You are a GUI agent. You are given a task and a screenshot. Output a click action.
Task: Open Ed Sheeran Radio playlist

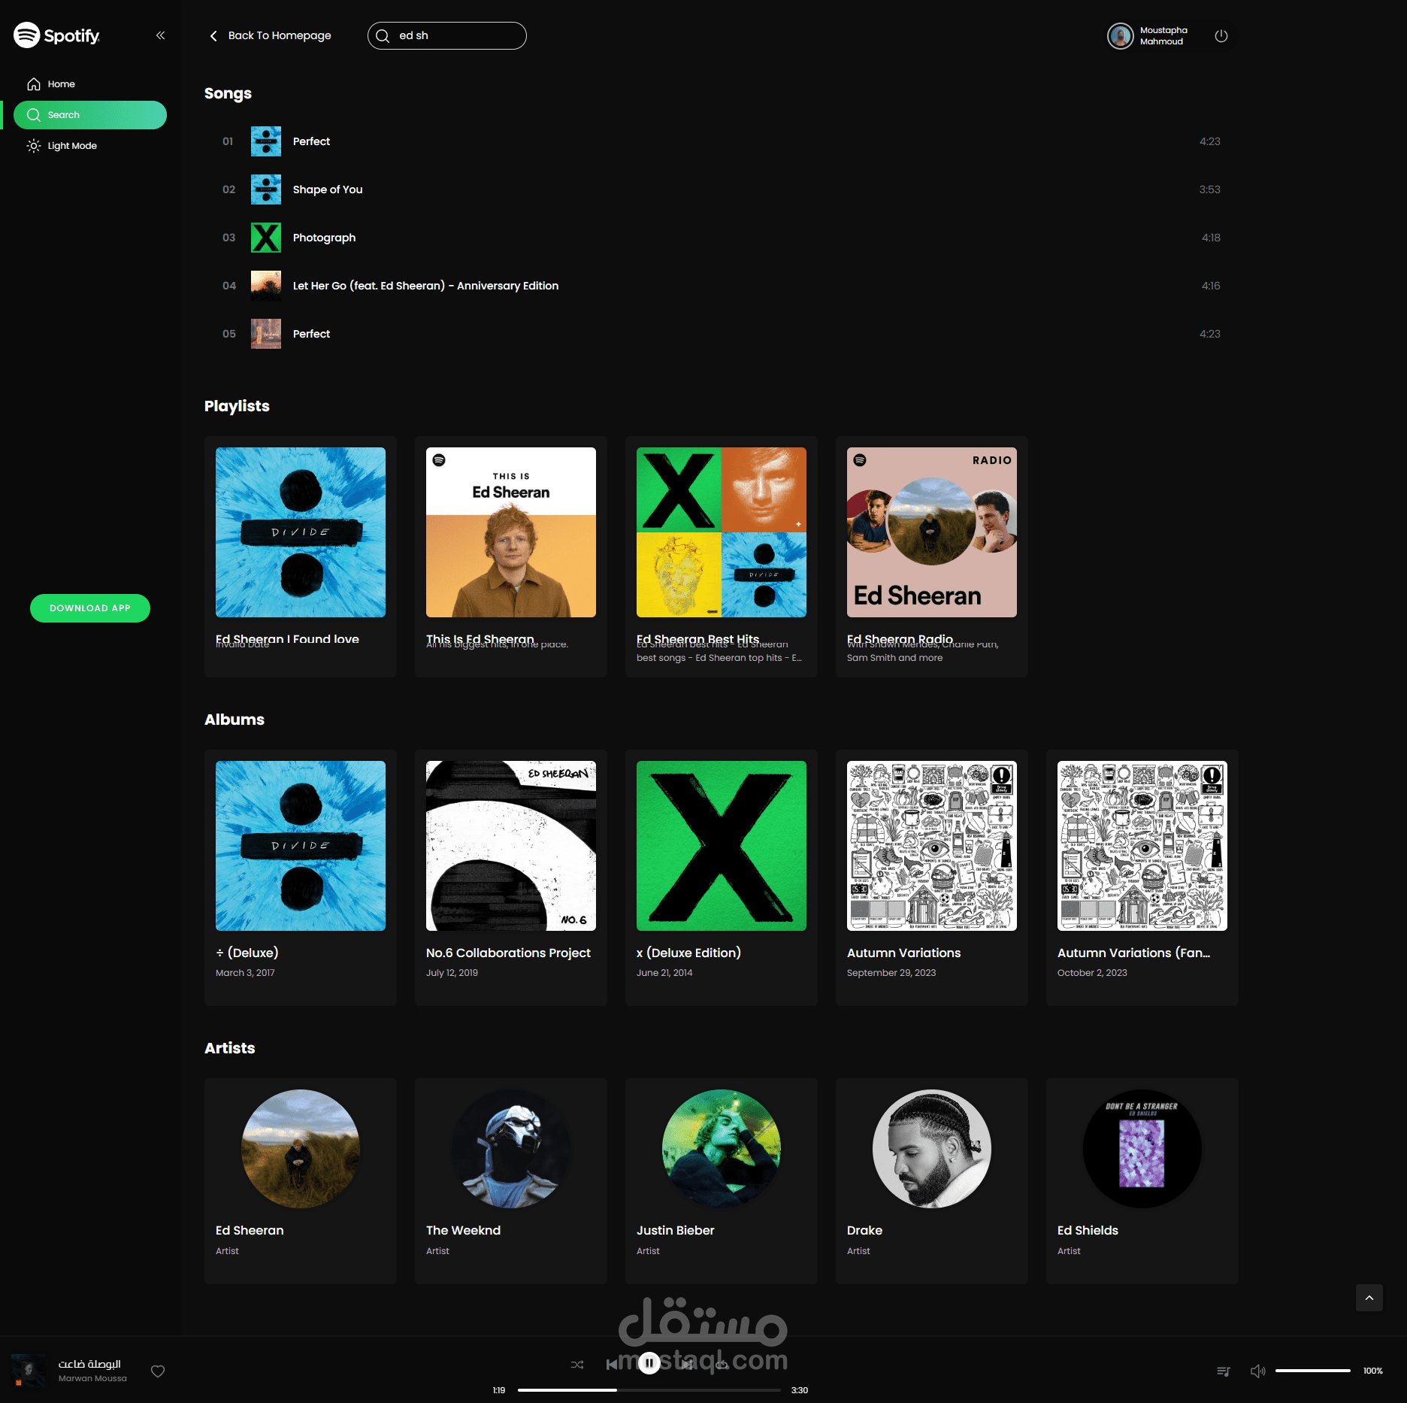[x=932, y=556]
